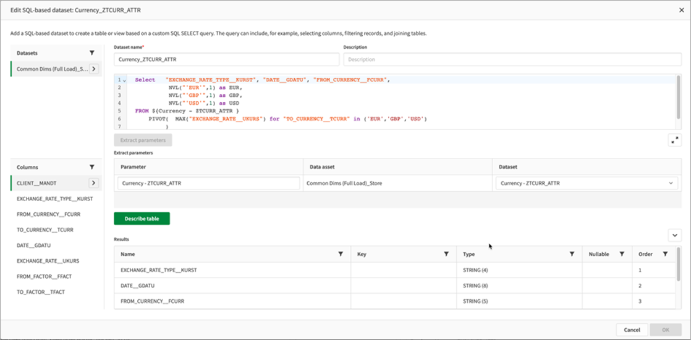This screenshot has width=691, height=340.
Task: Fold the SQL code at line 1
Action: 124,80
